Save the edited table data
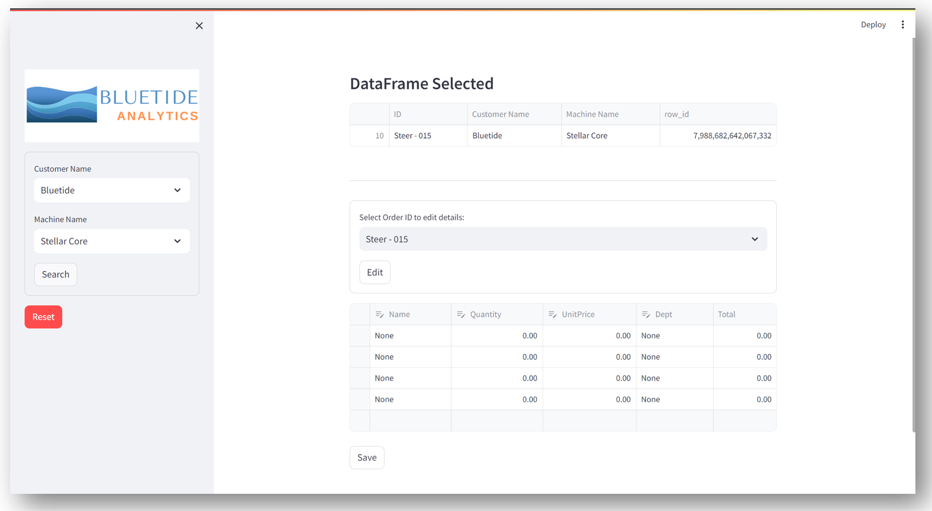932x511 pixels. [367, 458]
